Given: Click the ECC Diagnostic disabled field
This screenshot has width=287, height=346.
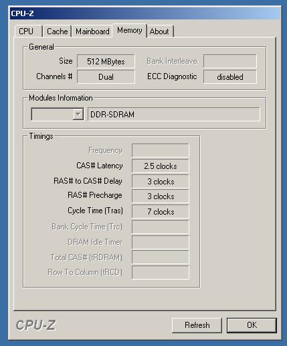Looking at the screenshot, I should [230, 76].
